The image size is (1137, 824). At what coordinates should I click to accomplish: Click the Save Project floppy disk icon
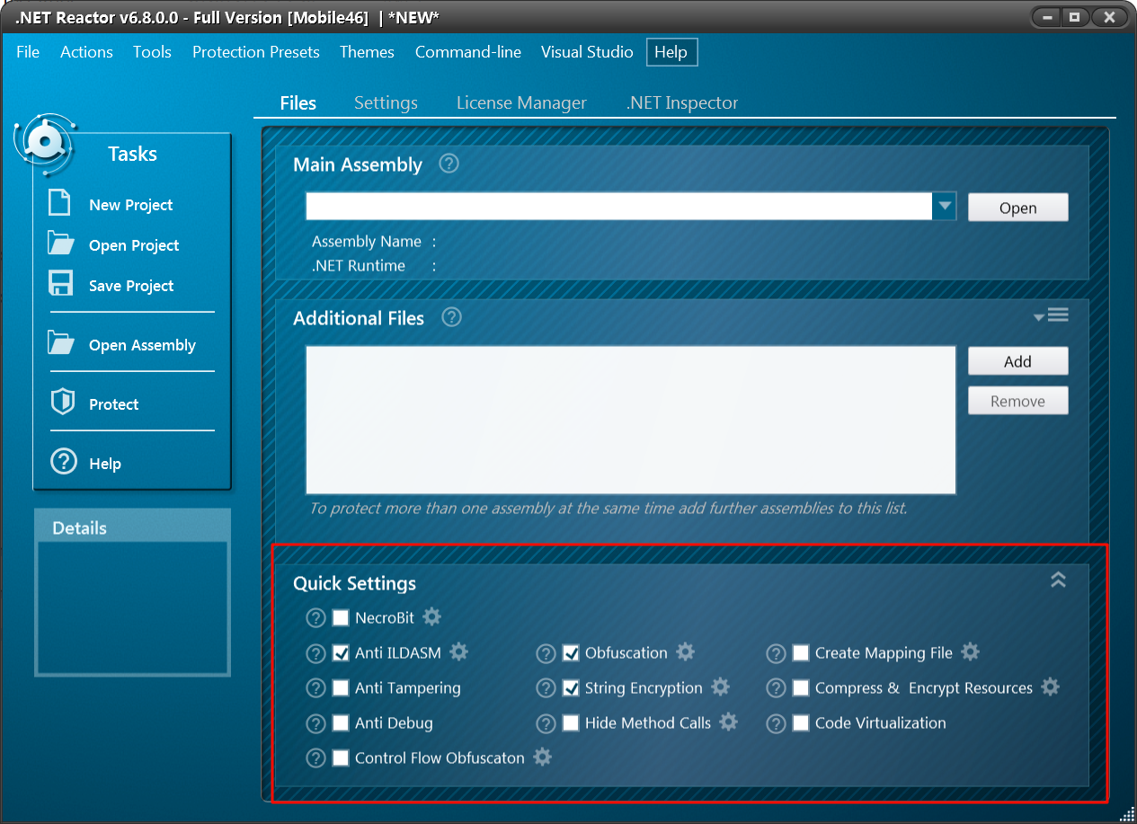pos(60,284)
